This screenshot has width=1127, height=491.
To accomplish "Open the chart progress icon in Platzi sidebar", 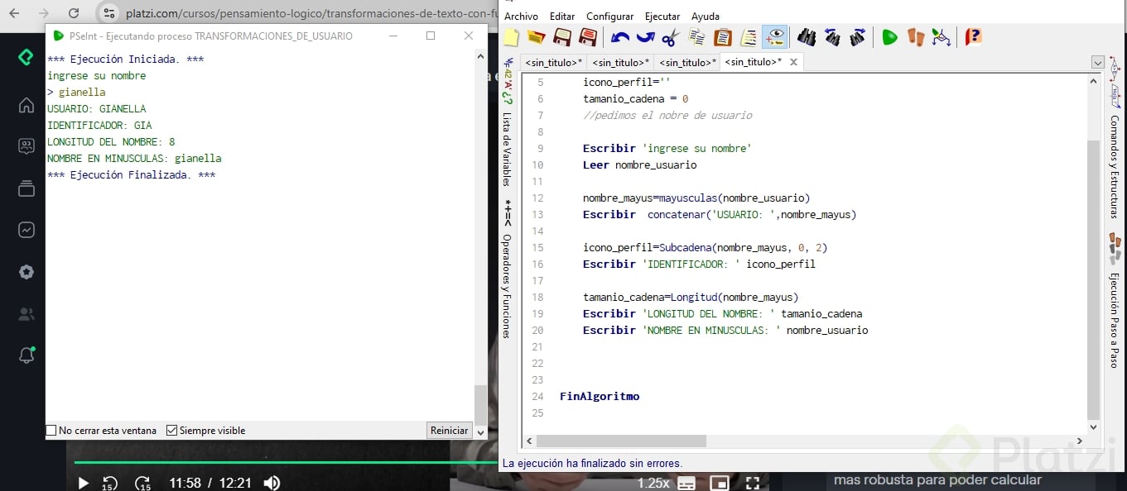I will [26, 230].
